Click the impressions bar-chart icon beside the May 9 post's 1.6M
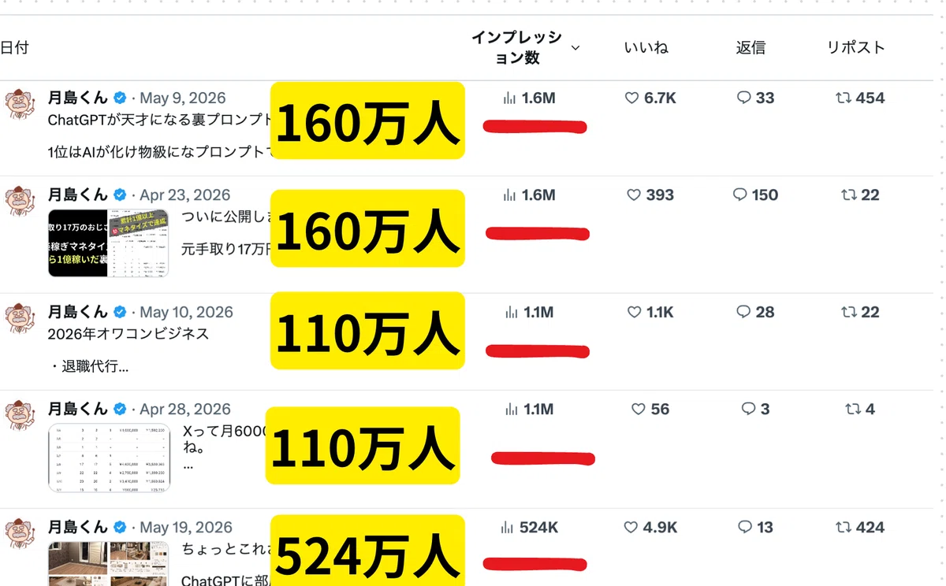Screen dimensions: 946x586 [510, 98]
